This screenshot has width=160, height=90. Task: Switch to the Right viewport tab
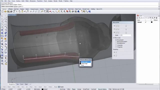click(x=26, y=84)
